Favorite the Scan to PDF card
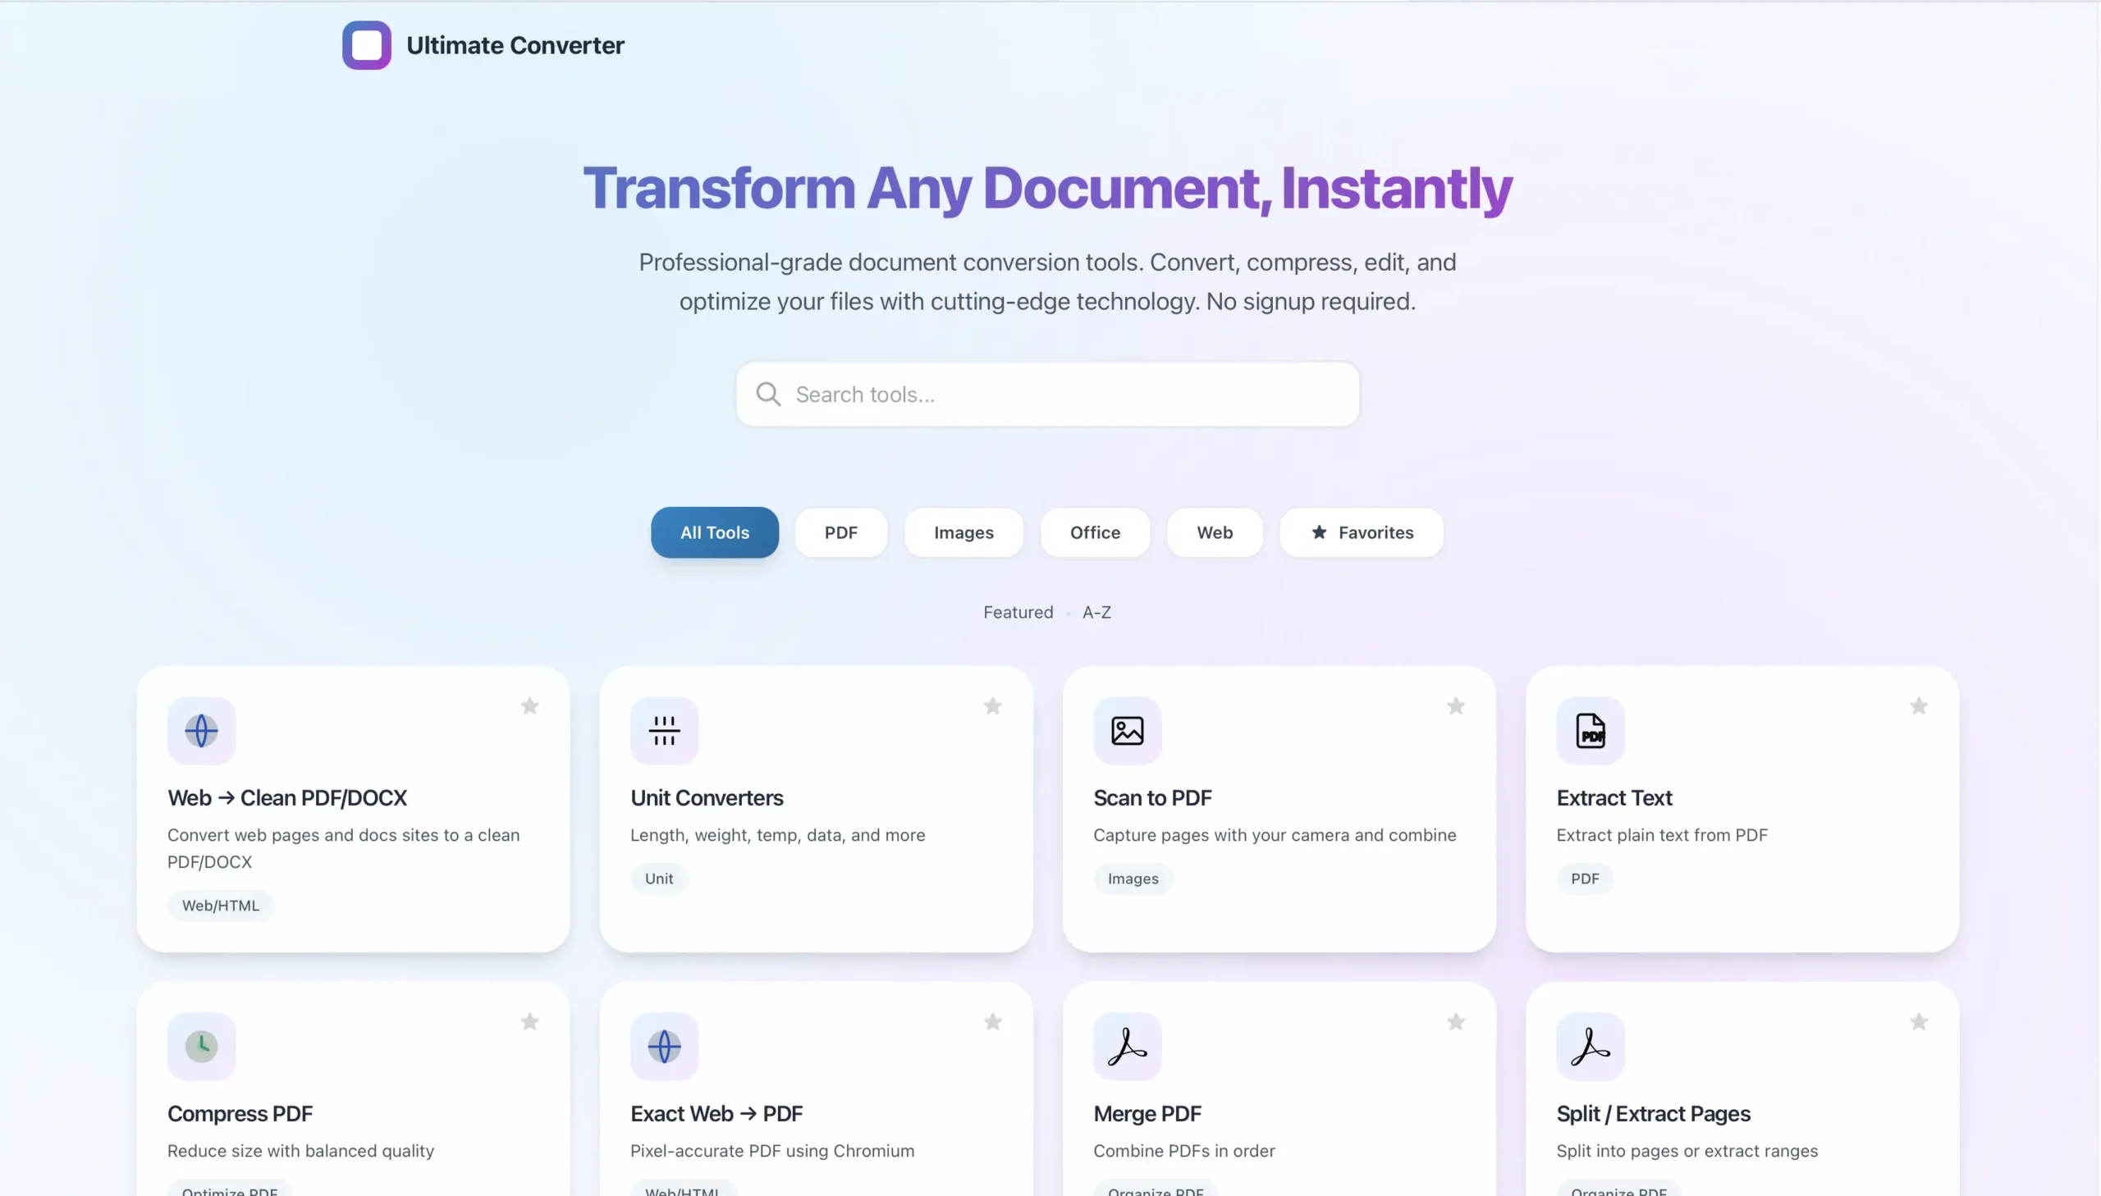The width and height of the screenshot is (2101, 1196). click(x=1456, y=705)
